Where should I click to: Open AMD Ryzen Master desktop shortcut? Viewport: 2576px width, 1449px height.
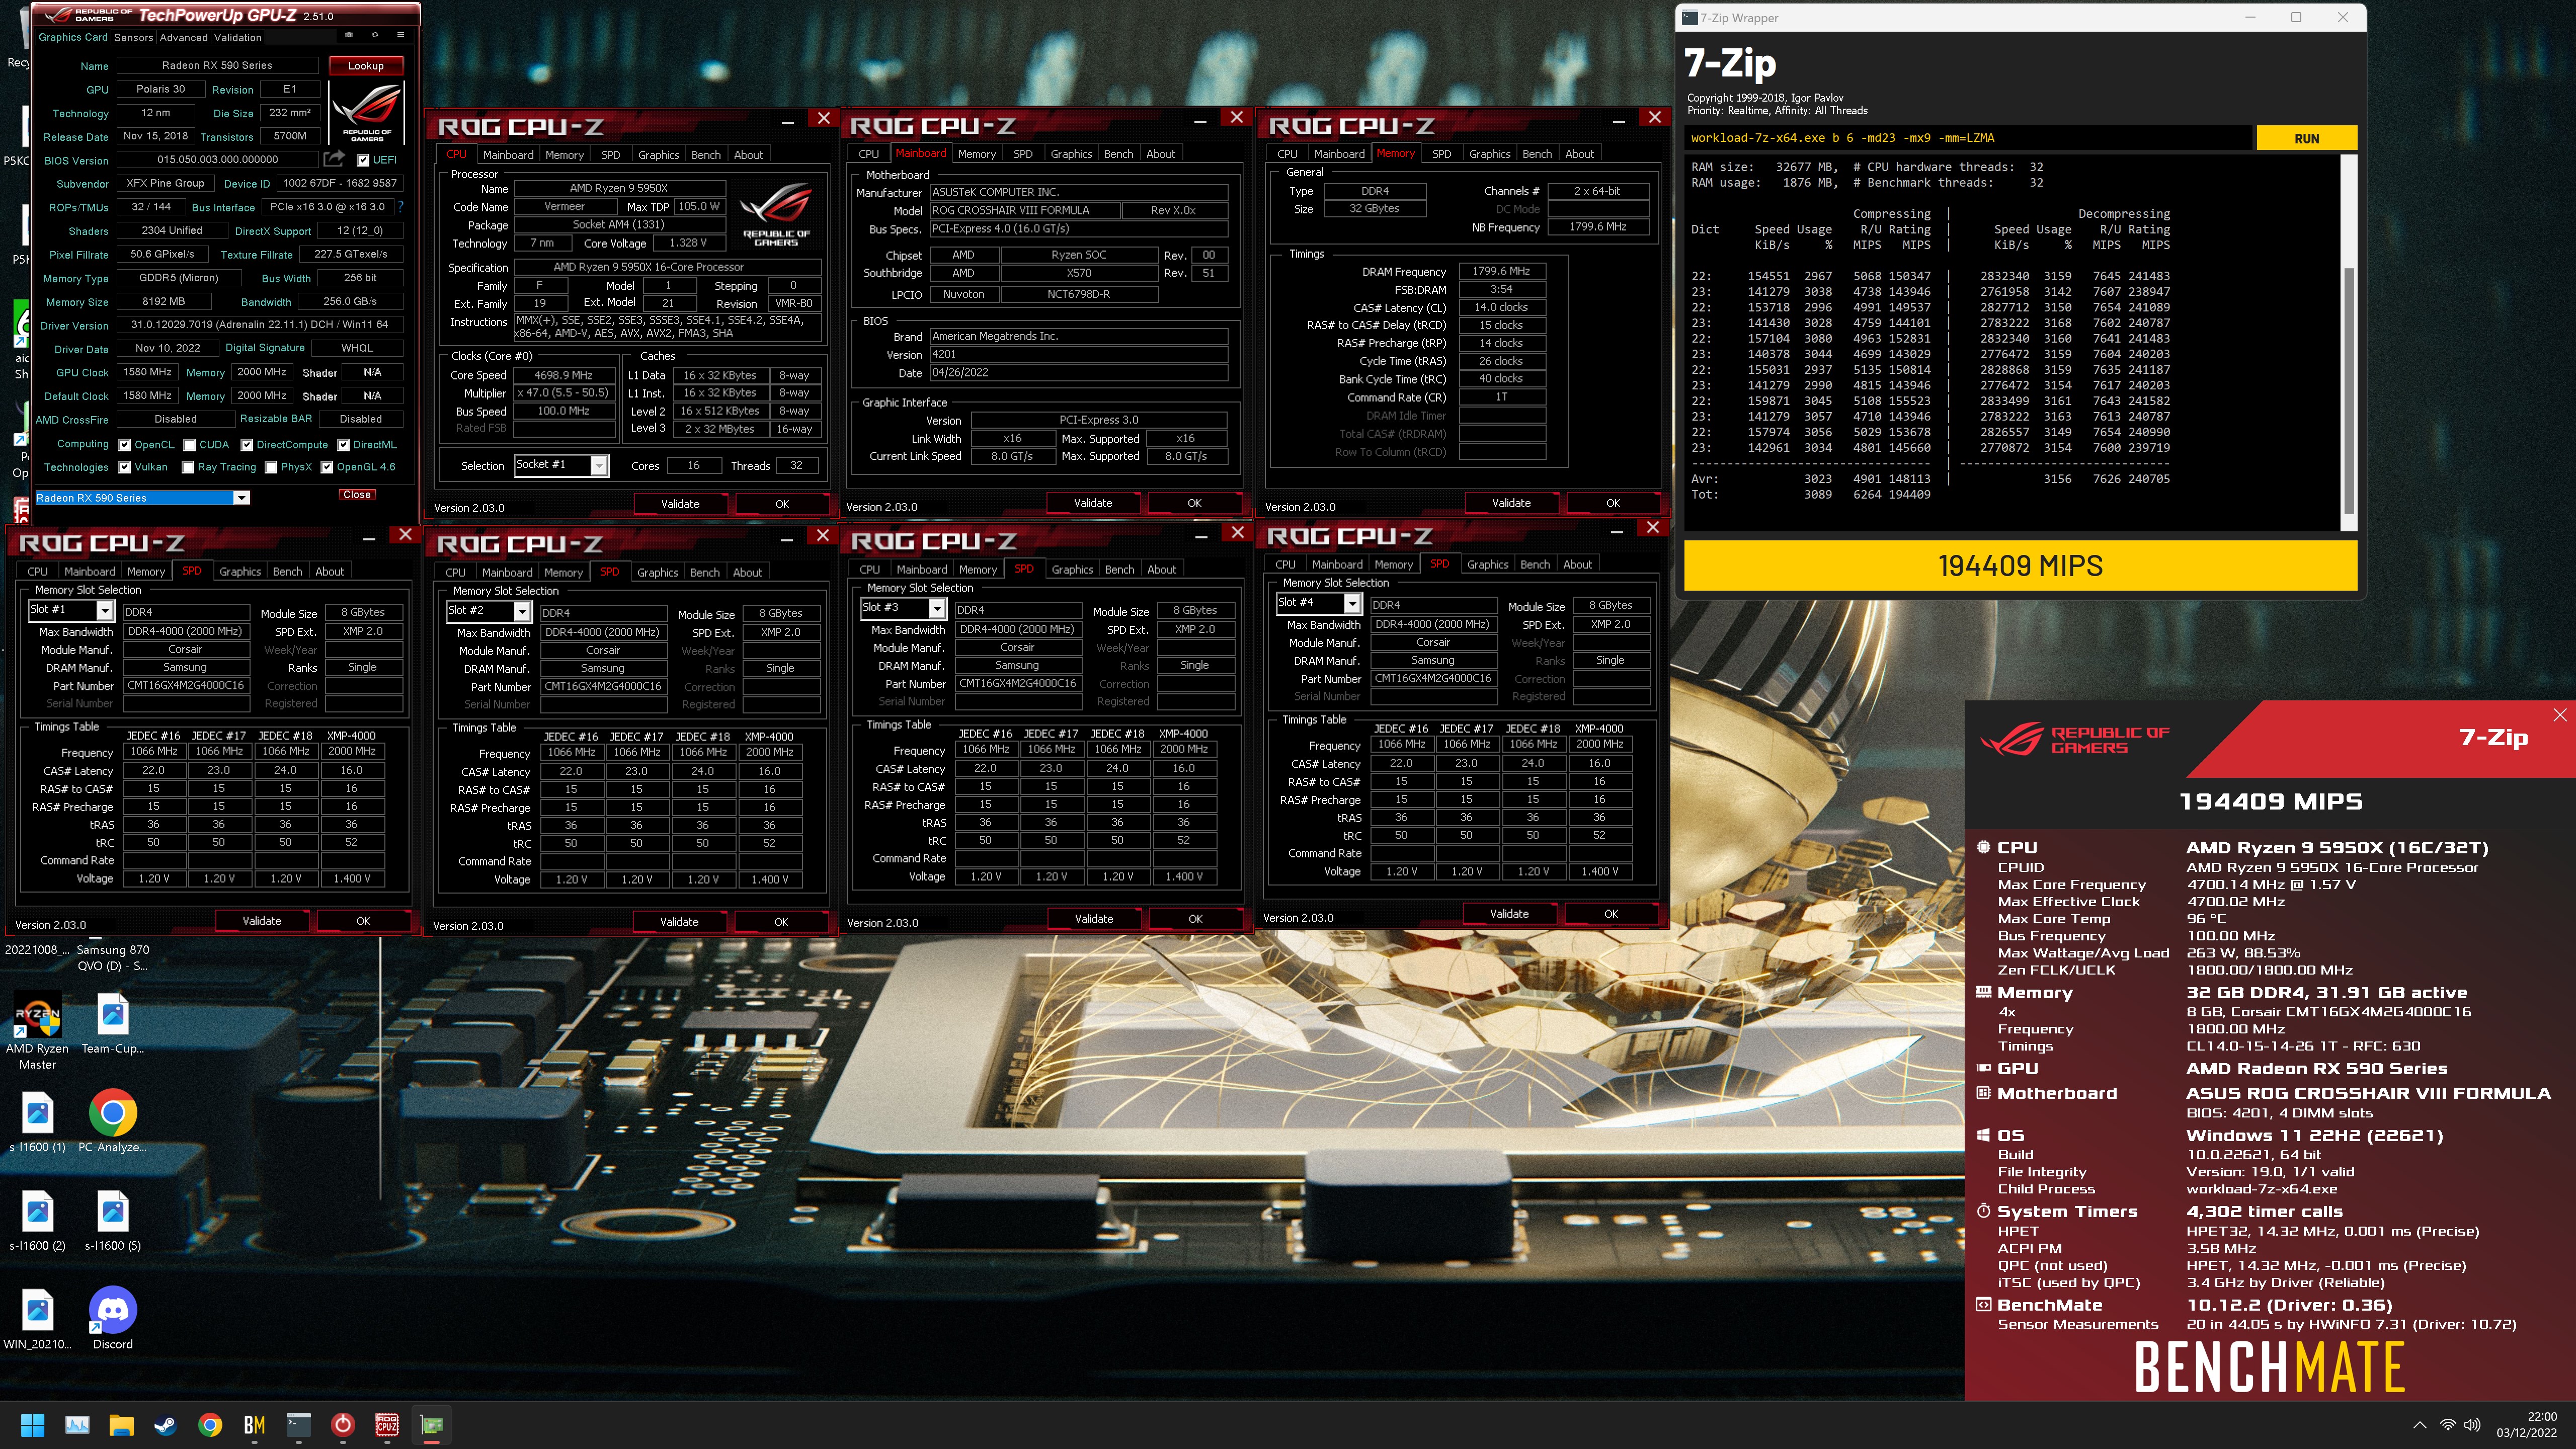37,1031
